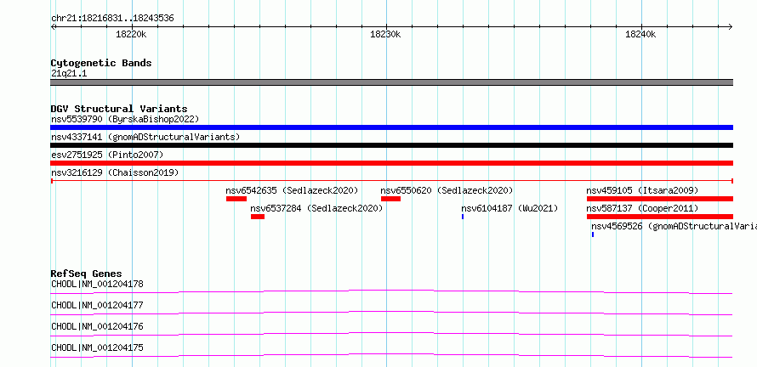This screenshot has width=757, height=367.
Task: Click the 18230k ruler tick label
Action: point(385,34)
